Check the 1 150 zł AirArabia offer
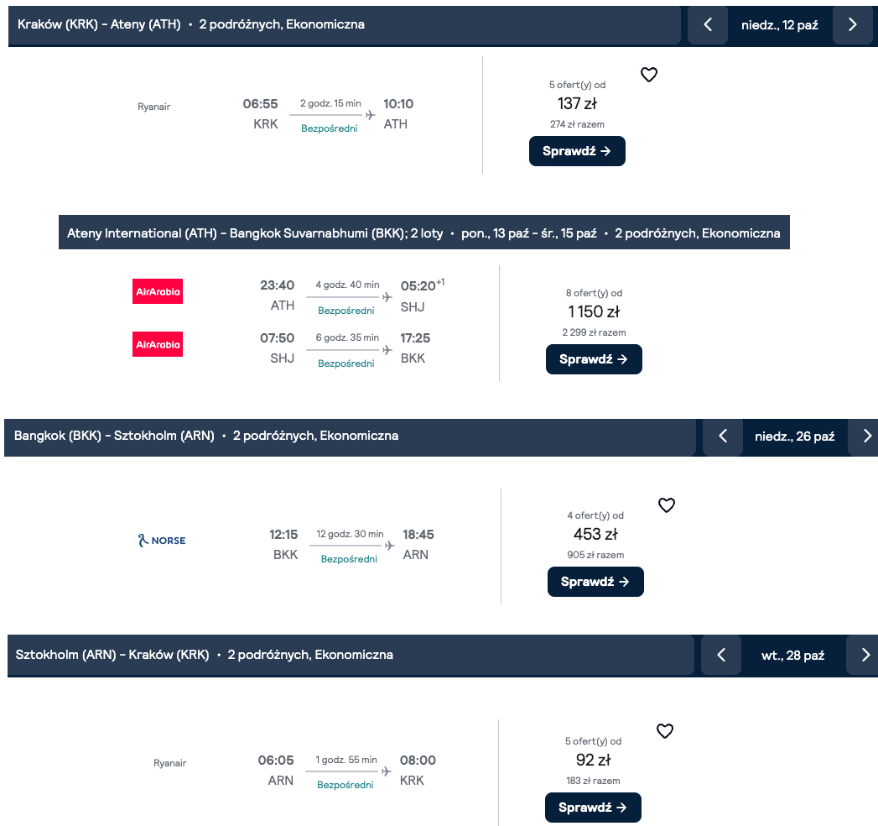The height and width of the screenshot is (826, 878). (x=594, y=359)
